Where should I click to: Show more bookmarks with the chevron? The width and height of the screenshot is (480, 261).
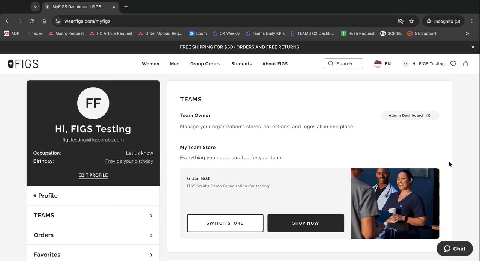coord(467,33)
